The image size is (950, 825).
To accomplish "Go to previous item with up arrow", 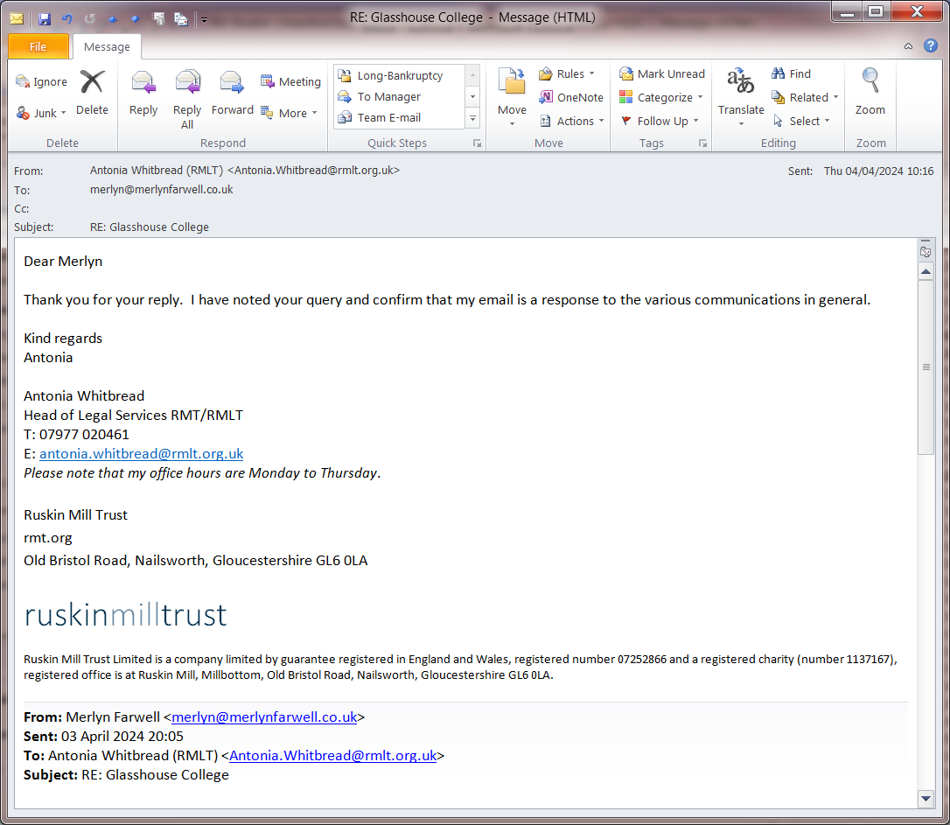I will [113, 19].
